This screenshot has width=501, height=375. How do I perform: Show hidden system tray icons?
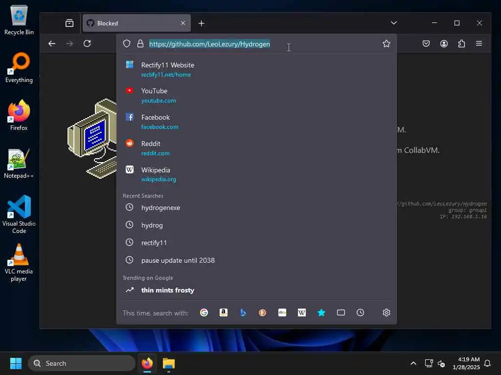[413, 363]
